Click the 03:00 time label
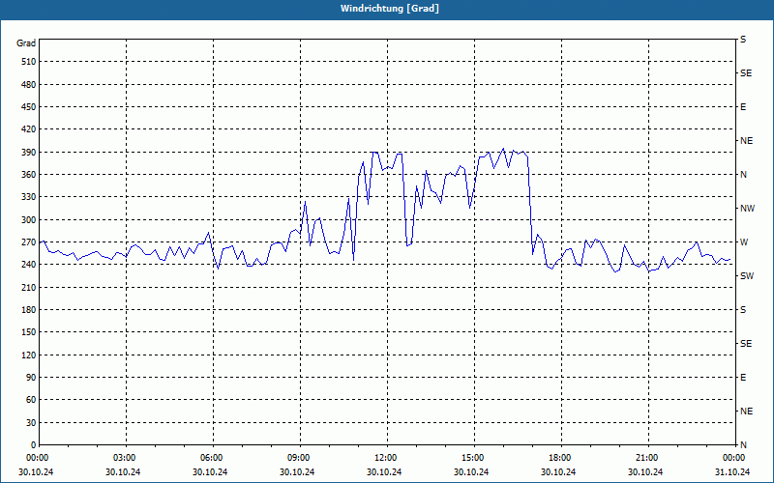Viewport: 774px width, 483px height. (125, 458)
